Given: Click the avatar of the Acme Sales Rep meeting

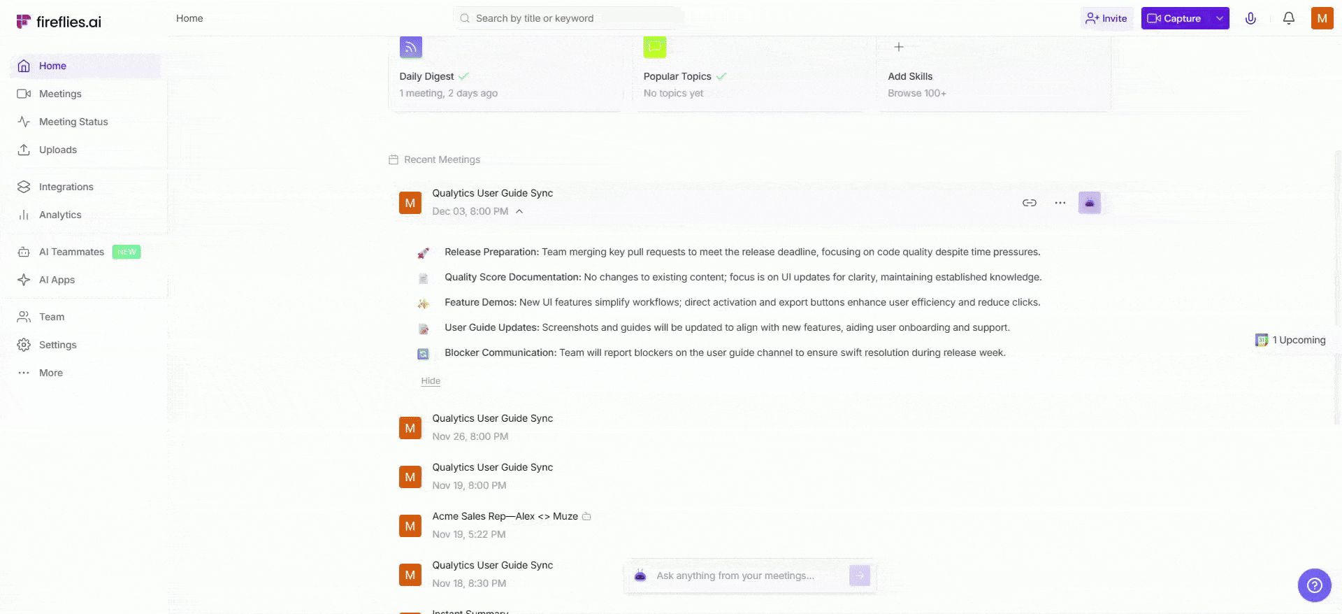Looking at the screenshot, I should pos(410,526).
